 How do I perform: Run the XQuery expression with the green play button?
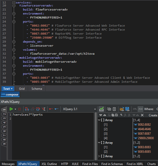(x=11, y=109)
